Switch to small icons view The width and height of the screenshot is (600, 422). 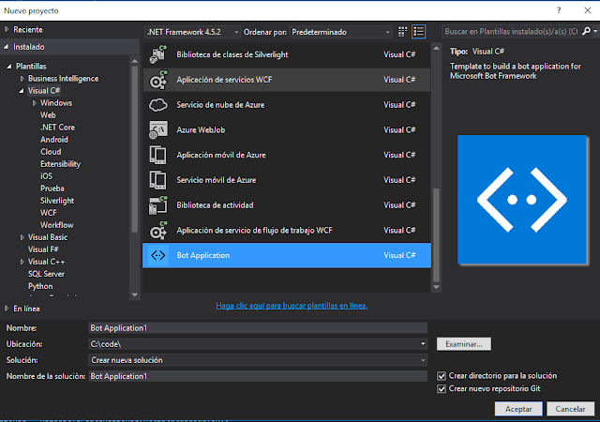[x=402, y=32]
